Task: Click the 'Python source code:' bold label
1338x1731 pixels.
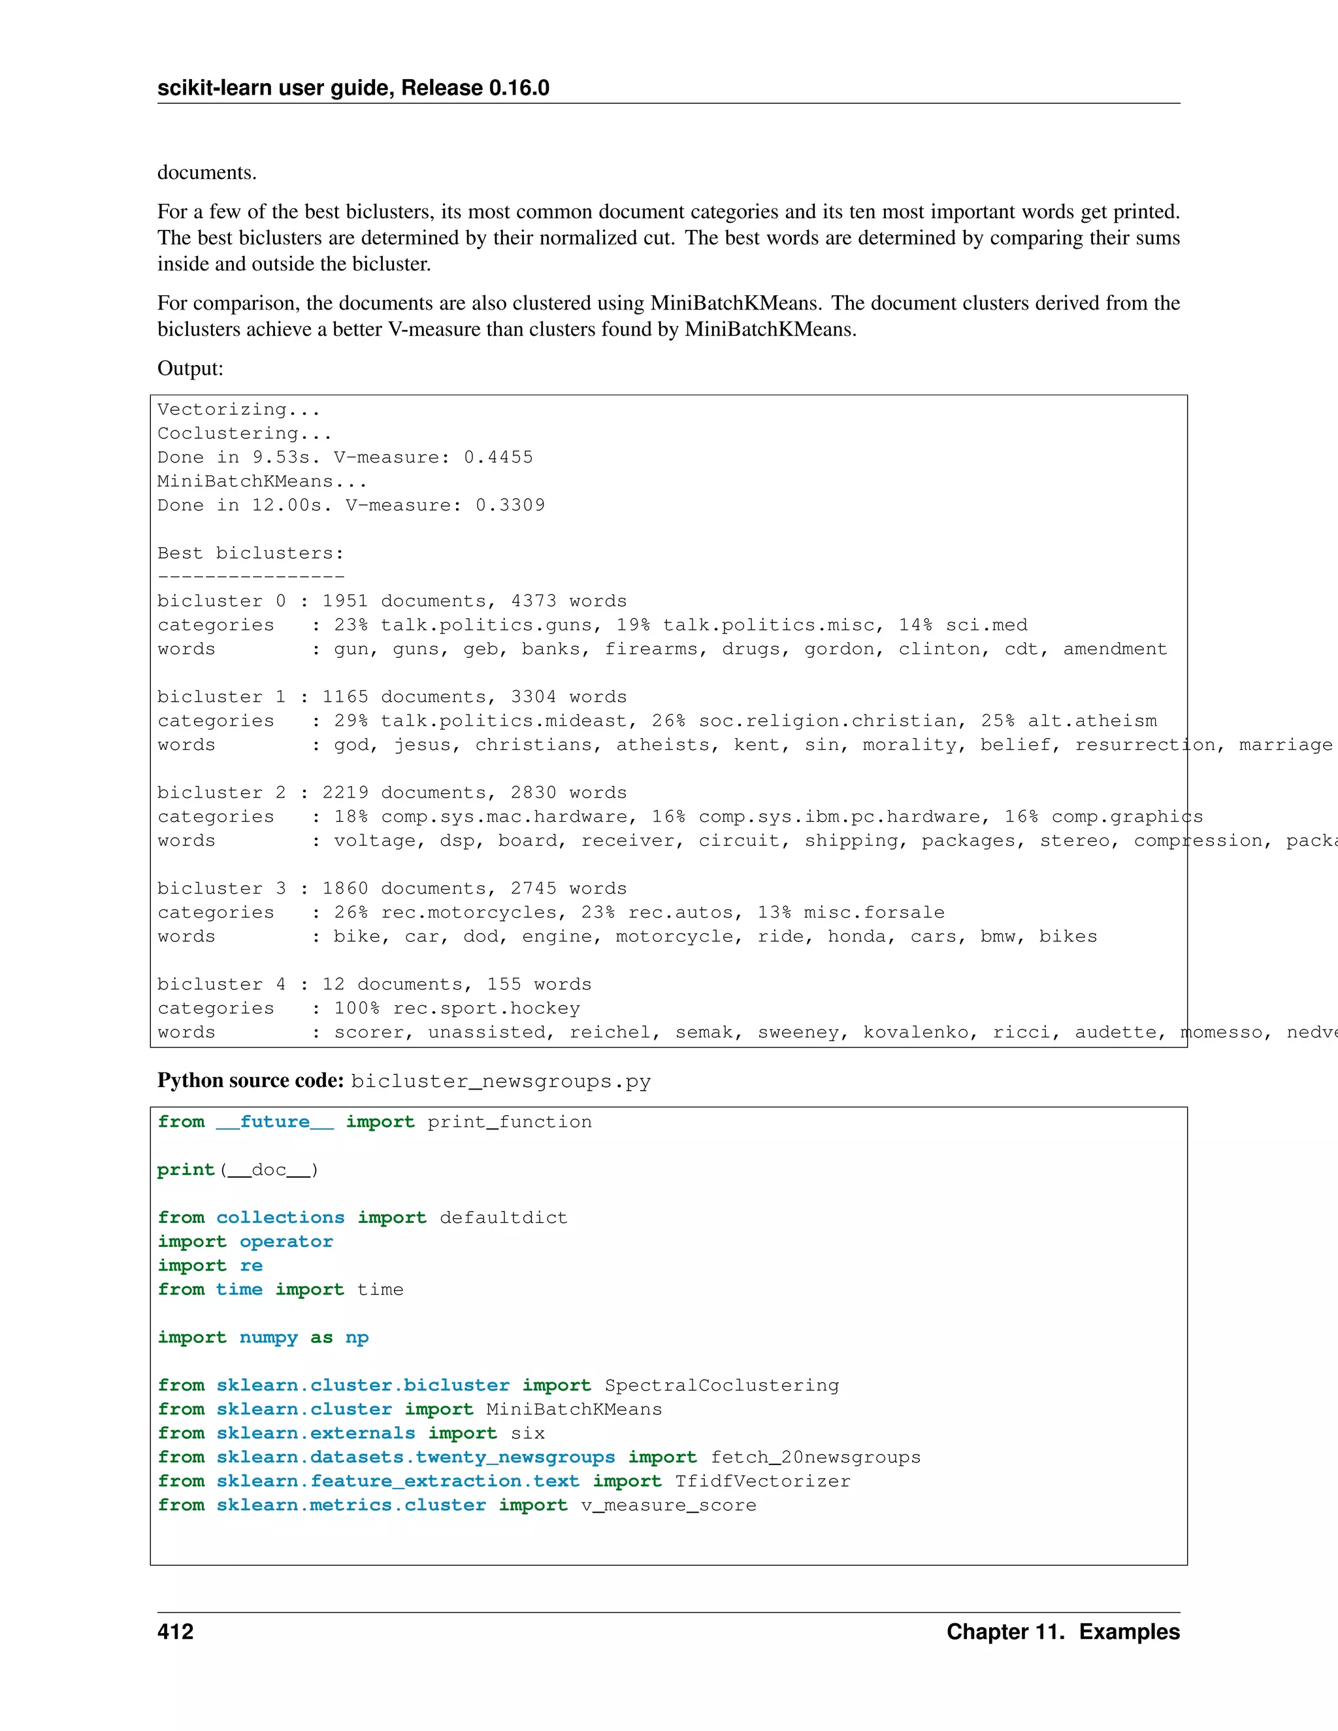Action: [250, 1081]
